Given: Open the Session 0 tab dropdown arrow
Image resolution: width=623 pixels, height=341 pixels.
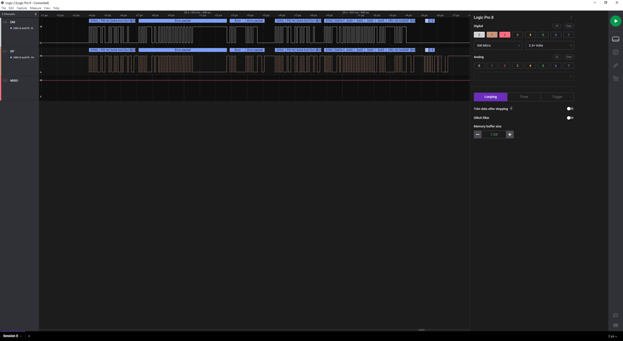Looking at the screenshot, I should point(21,336).
